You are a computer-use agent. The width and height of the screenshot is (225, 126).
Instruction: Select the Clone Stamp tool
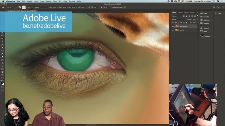click(x=2, y=41)
